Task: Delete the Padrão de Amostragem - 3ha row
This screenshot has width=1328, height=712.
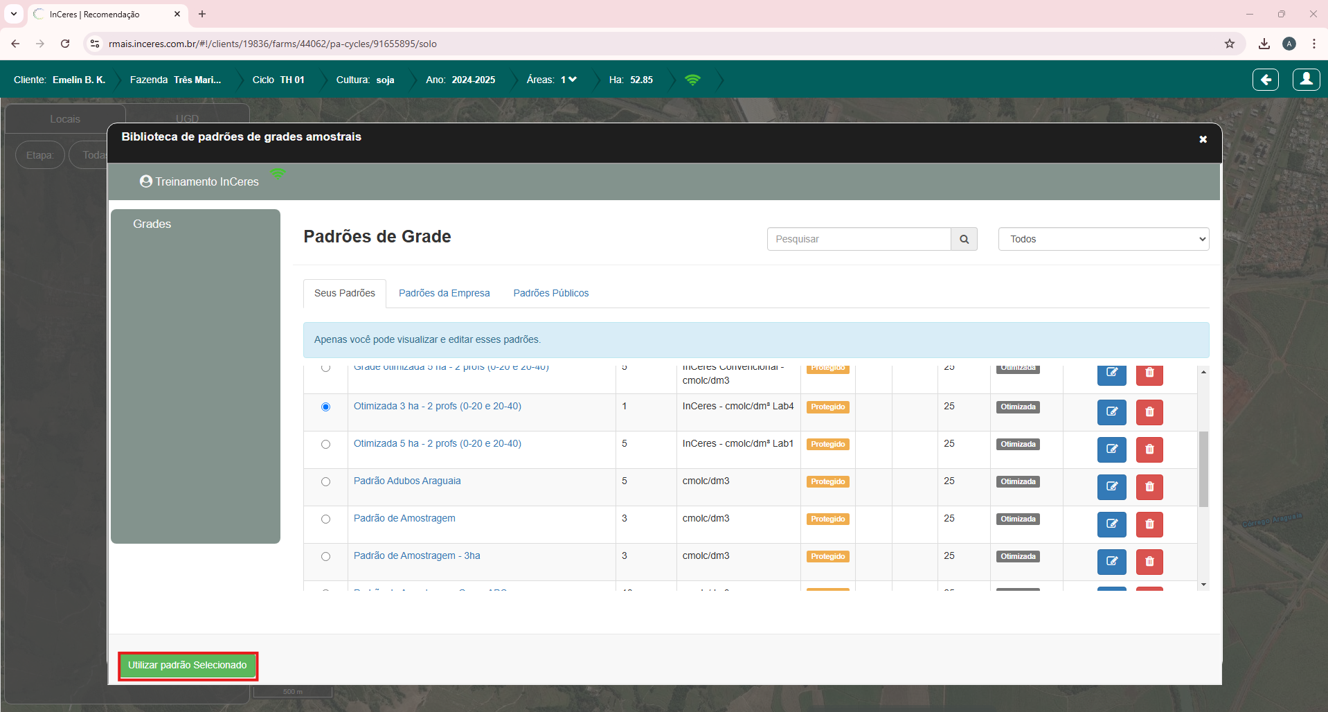Action: 1149,561
